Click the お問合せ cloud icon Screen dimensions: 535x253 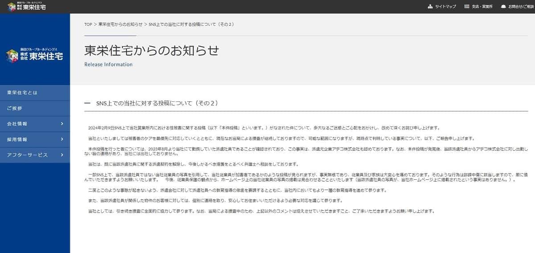(503, 7)
